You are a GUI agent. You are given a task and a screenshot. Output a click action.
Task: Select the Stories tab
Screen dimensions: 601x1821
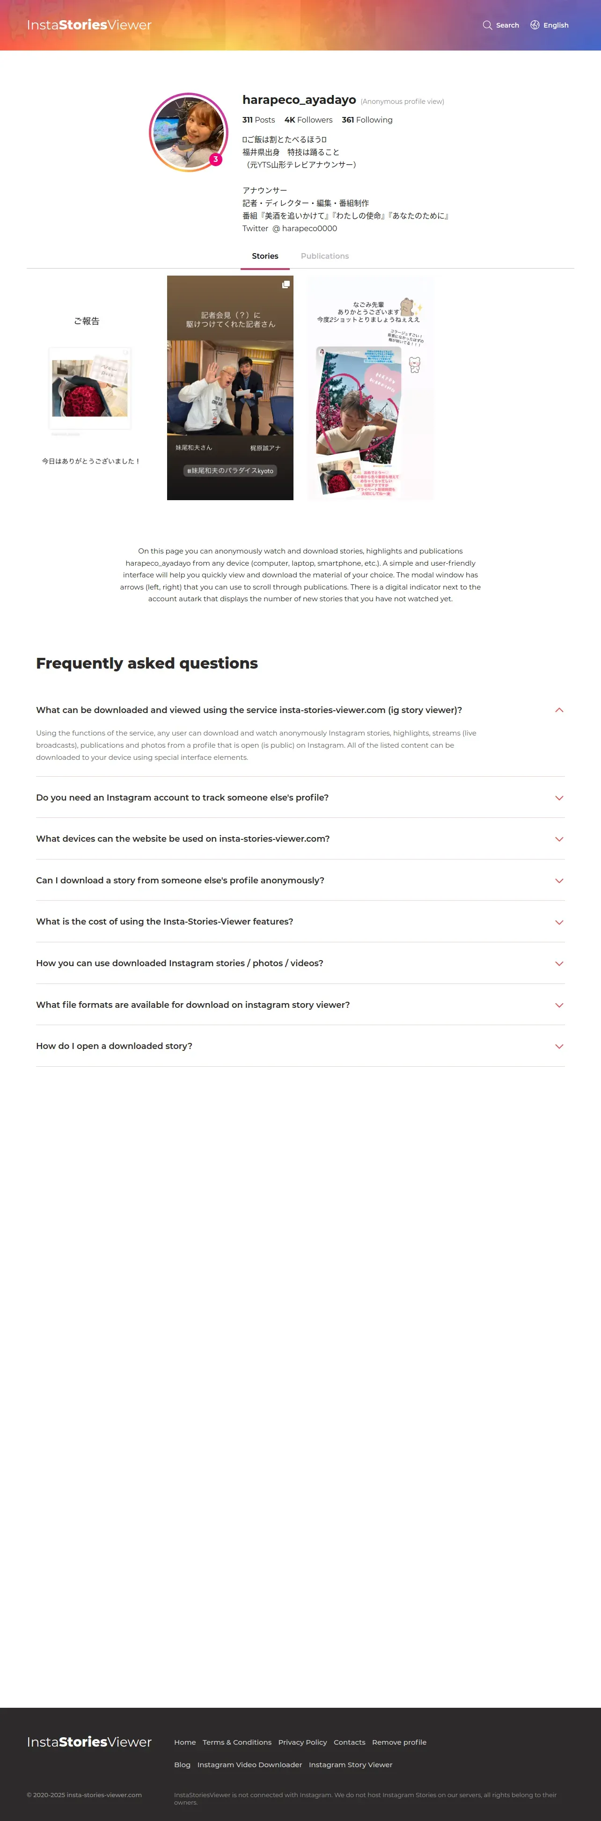(x=265, y=256)
